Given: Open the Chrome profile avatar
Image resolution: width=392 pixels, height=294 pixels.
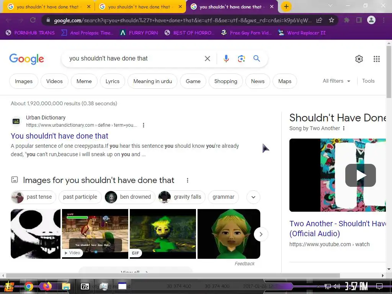Looking at the screenshot, I should [x=371, y=20].
